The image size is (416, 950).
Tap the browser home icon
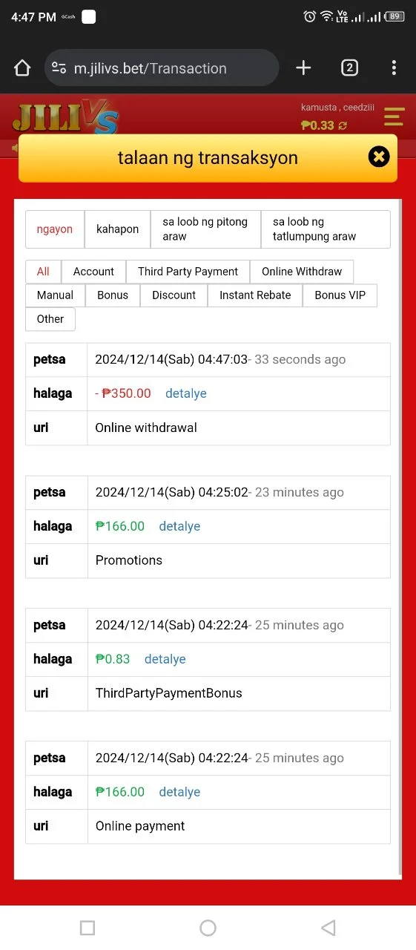tap(22, 68)
